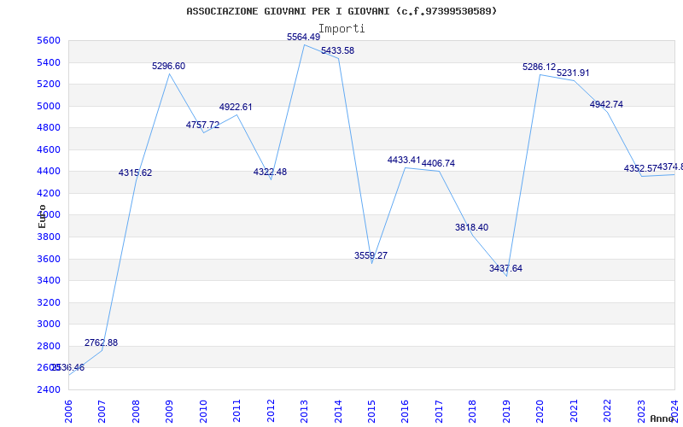Click x-axis year 2021
Viewport: 683px width, 427px height.
pyautogui.click(x=574, y=412)
